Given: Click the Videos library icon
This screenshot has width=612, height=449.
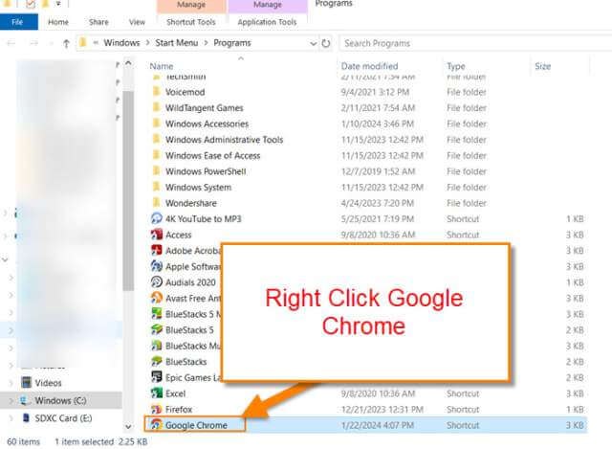Looking at the screenshot, I should coord(26,382).
